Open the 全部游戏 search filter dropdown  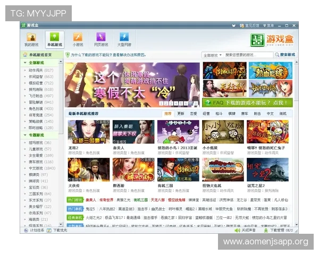point(212,55)
